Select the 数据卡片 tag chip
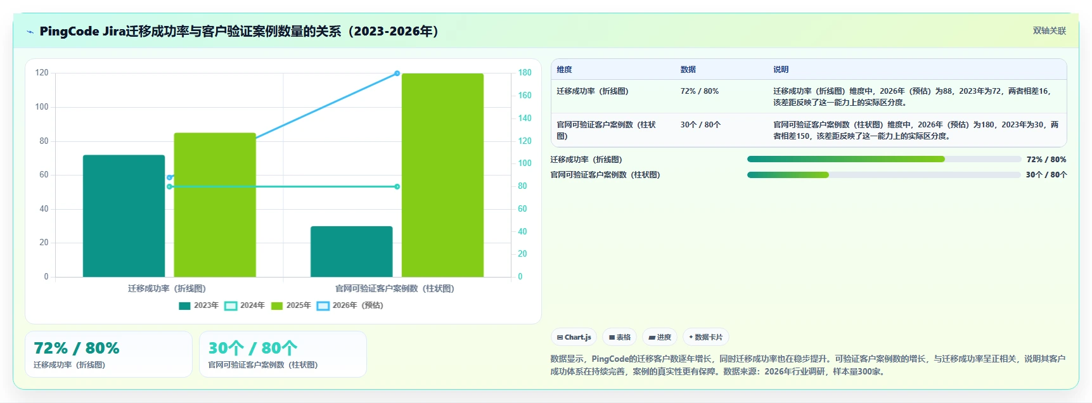 click(x=706, y=337)
